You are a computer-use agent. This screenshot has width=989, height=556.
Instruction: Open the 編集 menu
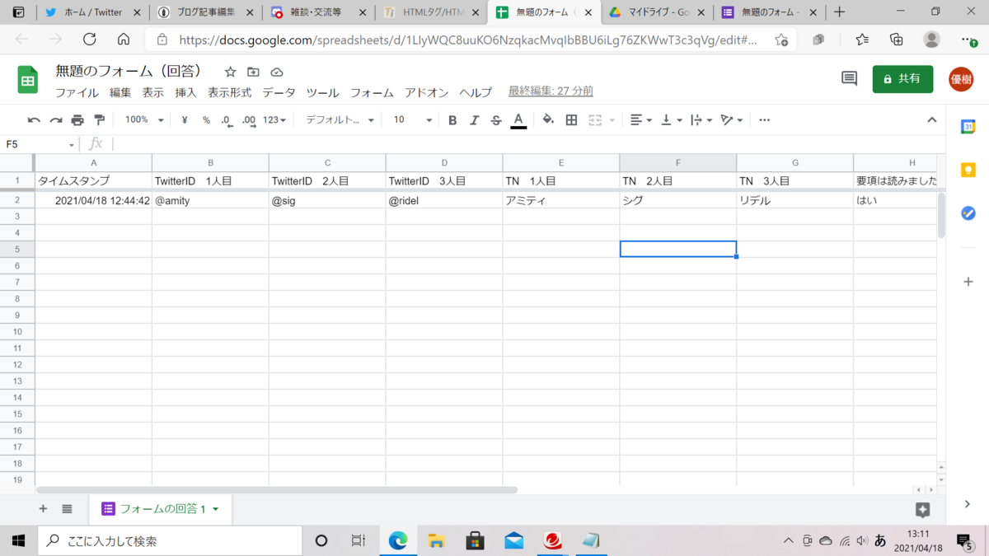pos(120,92)
